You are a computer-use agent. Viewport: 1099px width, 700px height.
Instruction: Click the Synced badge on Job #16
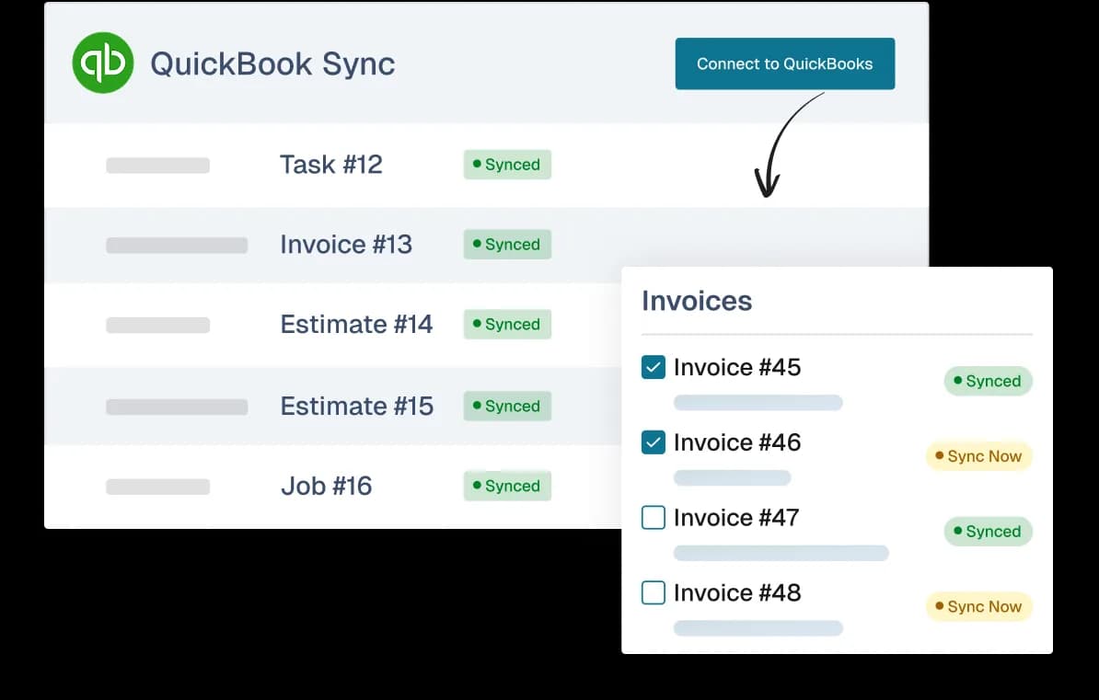pyautogui.click(x=507, y=486)
